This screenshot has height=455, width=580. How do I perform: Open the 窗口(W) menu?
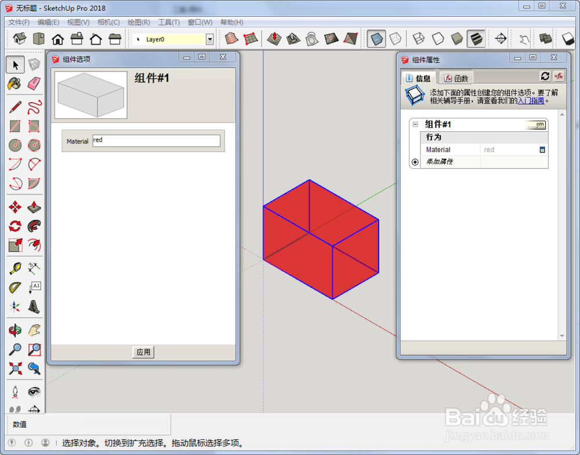[x=200, y=22]
